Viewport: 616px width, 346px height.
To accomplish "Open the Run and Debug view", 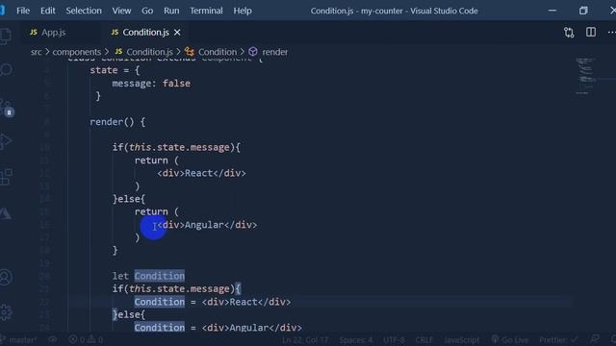I will (x=6, y=141).
